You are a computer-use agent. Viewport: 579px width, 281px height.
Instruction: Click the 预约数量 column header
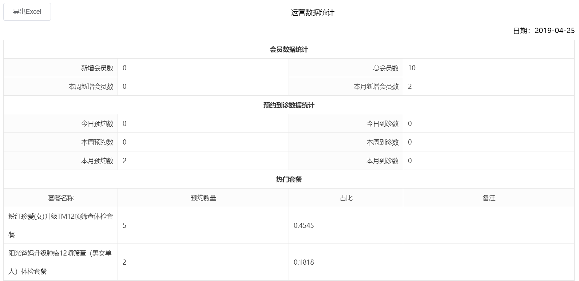click(203, 198)
